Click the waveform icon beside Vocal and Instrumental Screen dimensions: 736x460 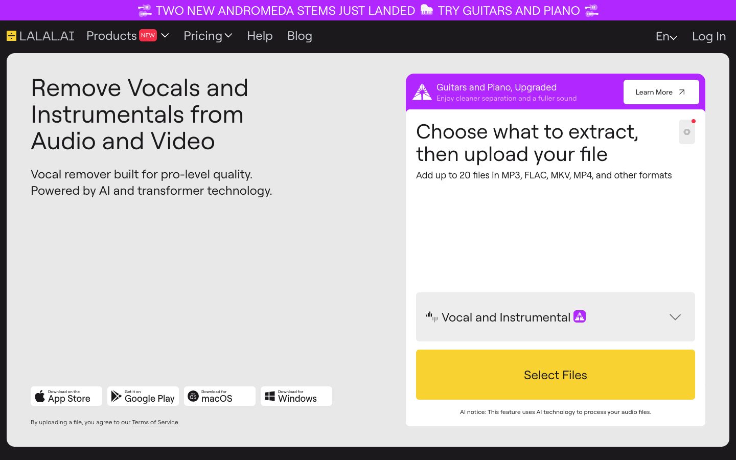click(432, 317)
